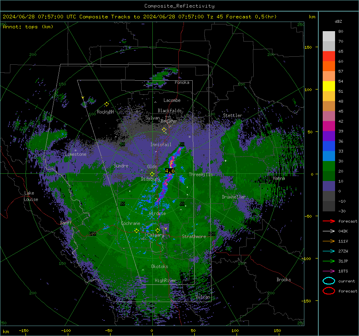Click the dBZ heading of the color scale
The image size is (359, 336).
click(x=338, y=21)
